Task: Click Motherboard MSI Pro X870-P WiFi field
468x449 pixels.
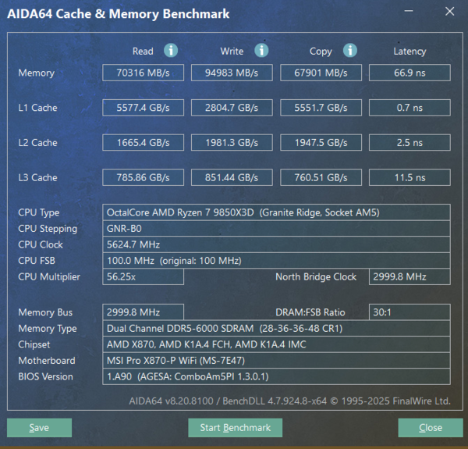Action: point(276,361)
